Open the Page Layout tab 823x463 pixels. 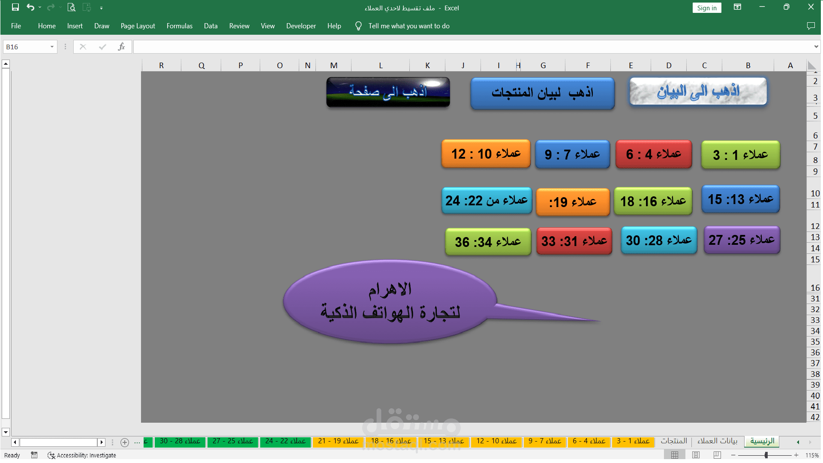pos(138,26)
